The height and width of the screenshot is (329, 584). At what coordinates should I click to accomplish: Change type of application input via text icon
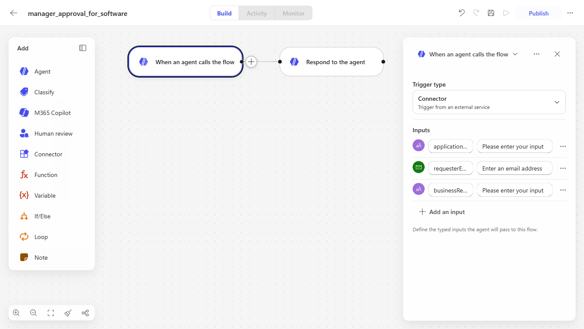419,146
